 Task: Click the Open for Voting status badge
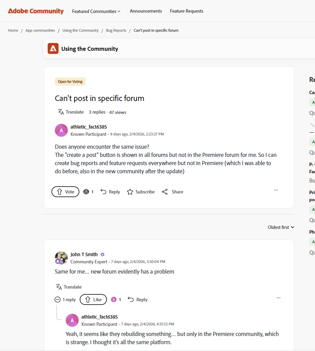70,82
